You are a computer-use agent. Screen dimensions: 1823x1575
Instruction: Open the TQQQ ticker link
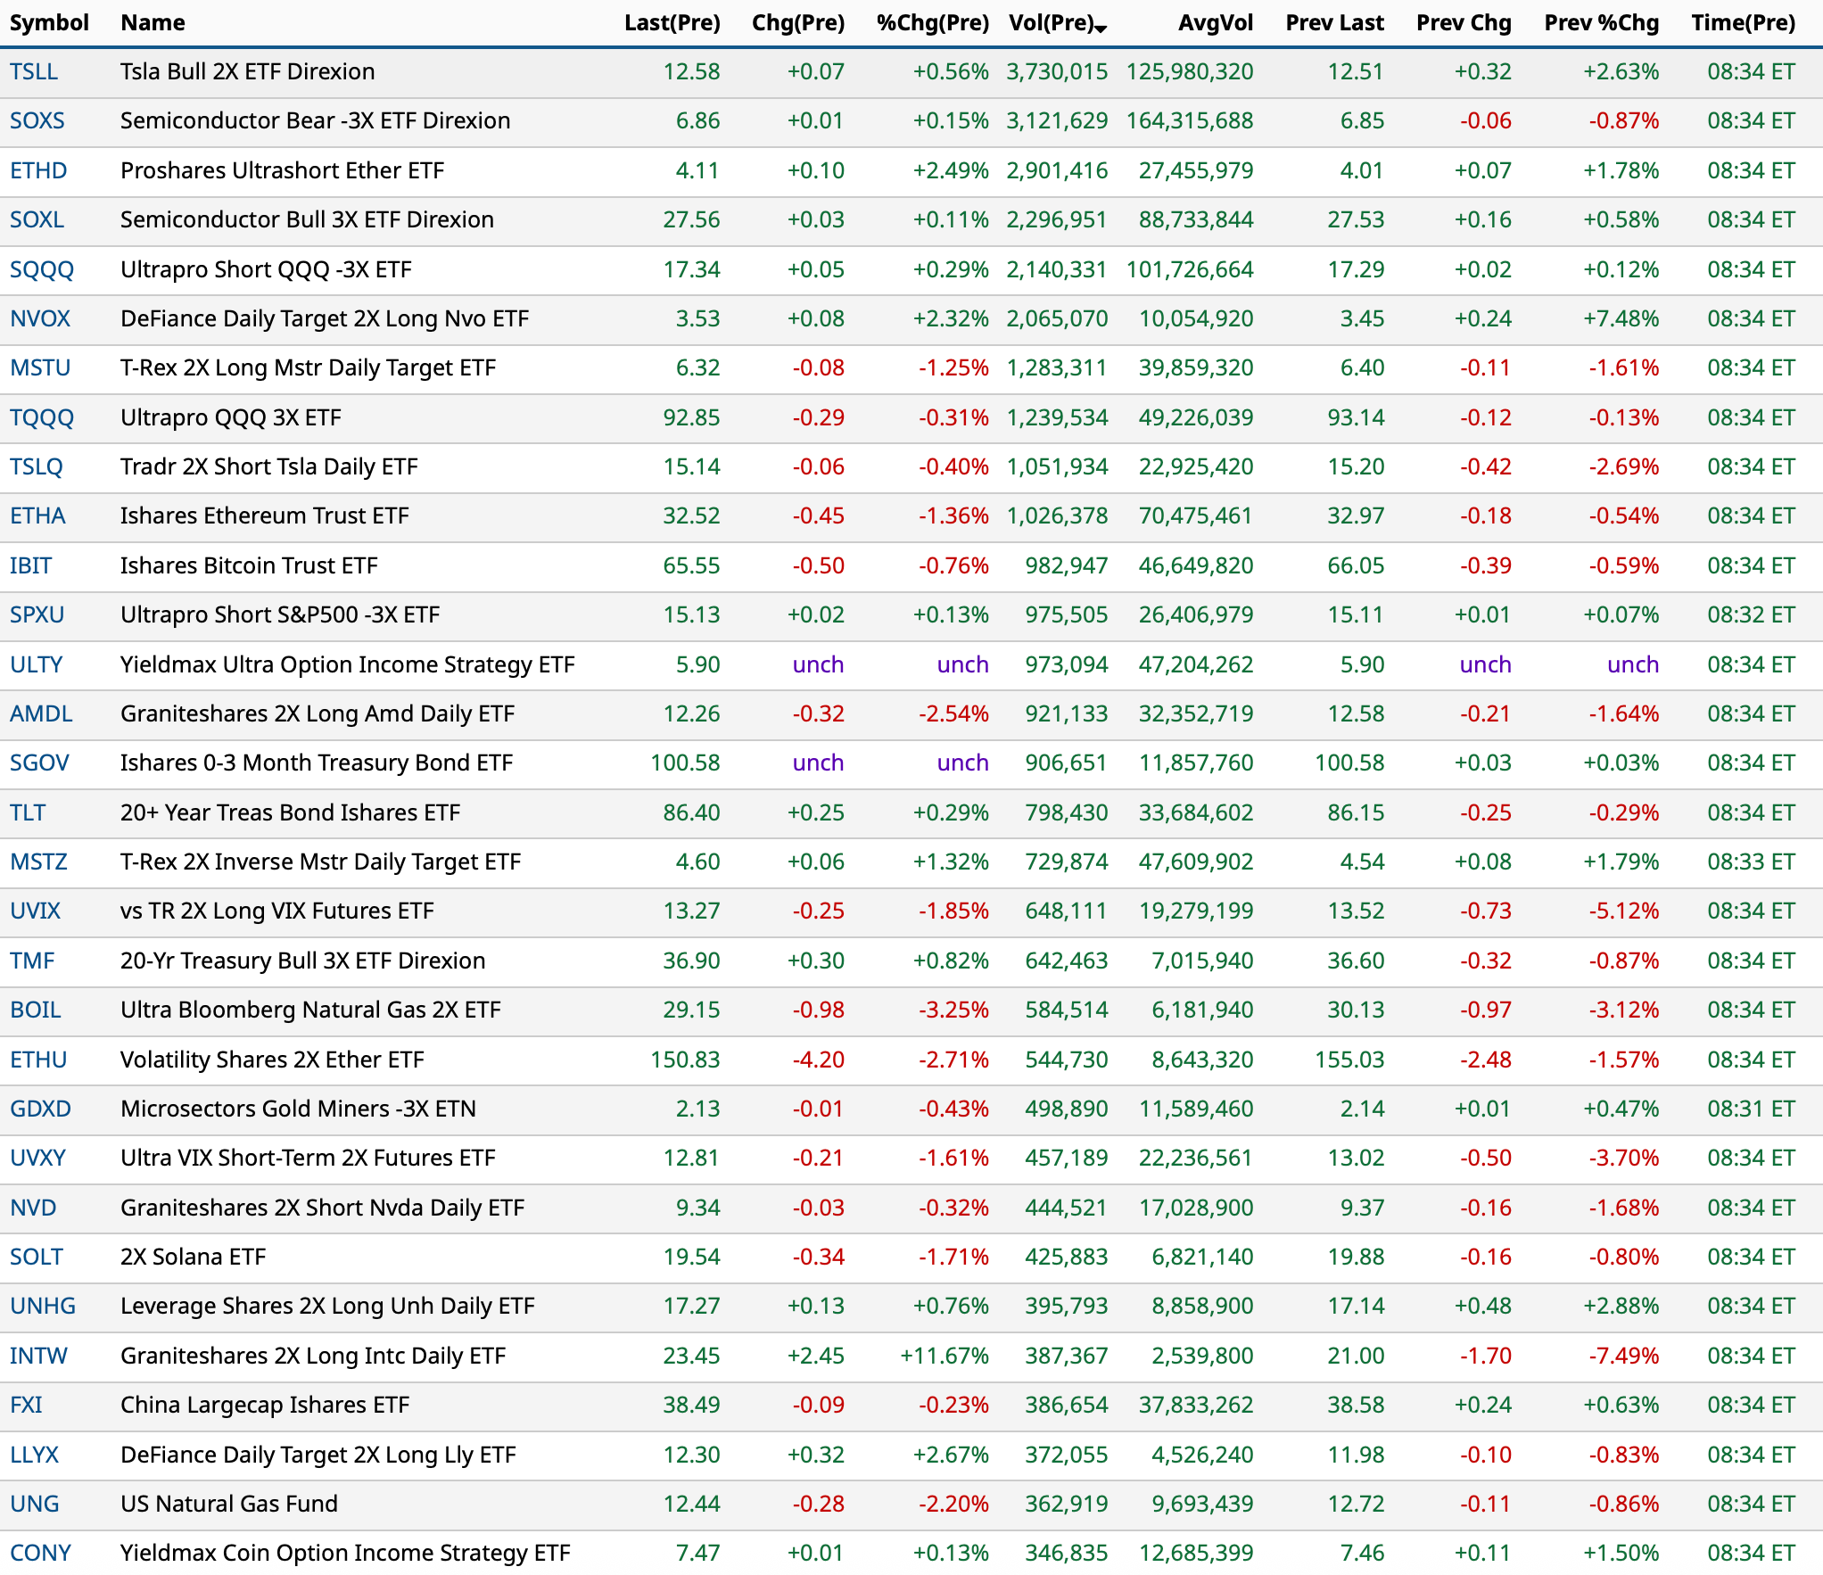[x=42, y=418]
